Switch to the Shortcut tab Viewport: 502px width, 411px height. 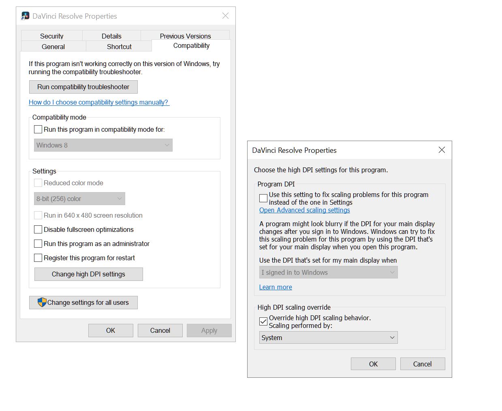(119, 46)
